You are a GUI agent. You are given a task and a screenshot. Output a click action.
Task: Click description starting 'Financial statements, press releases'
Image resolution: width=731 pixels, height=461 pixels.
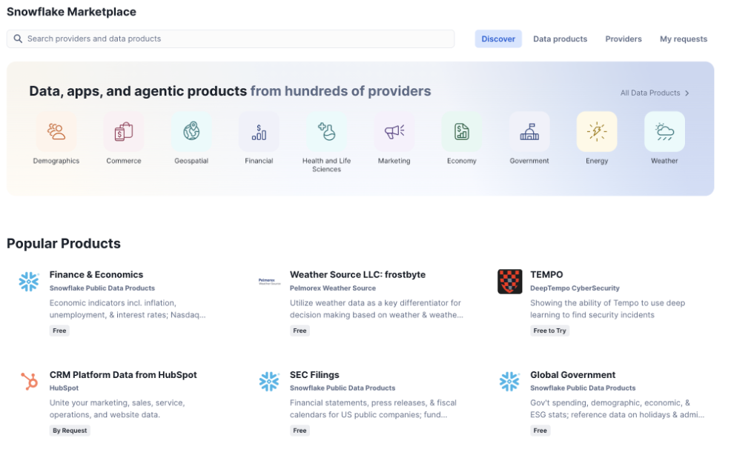tap(373, 408)
